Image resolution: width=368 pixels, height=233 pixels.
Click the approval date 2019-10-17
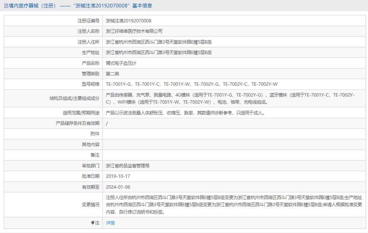[x=118, y=176]
